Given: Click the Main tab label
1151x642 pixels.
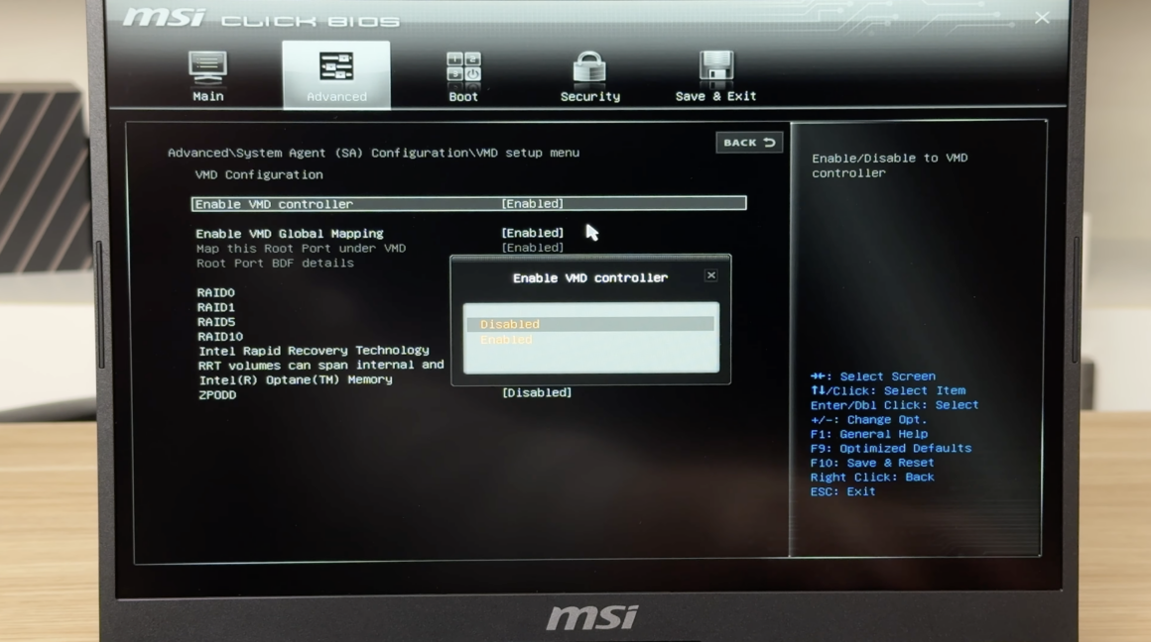Looking at the screenshot, I should click(207, 96).
